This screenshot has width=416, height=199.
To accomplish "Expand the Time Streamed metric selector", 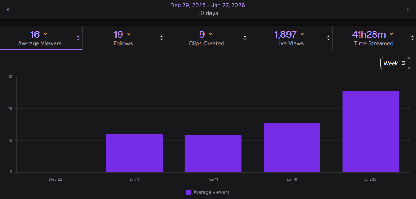I will tap(411, 38).
